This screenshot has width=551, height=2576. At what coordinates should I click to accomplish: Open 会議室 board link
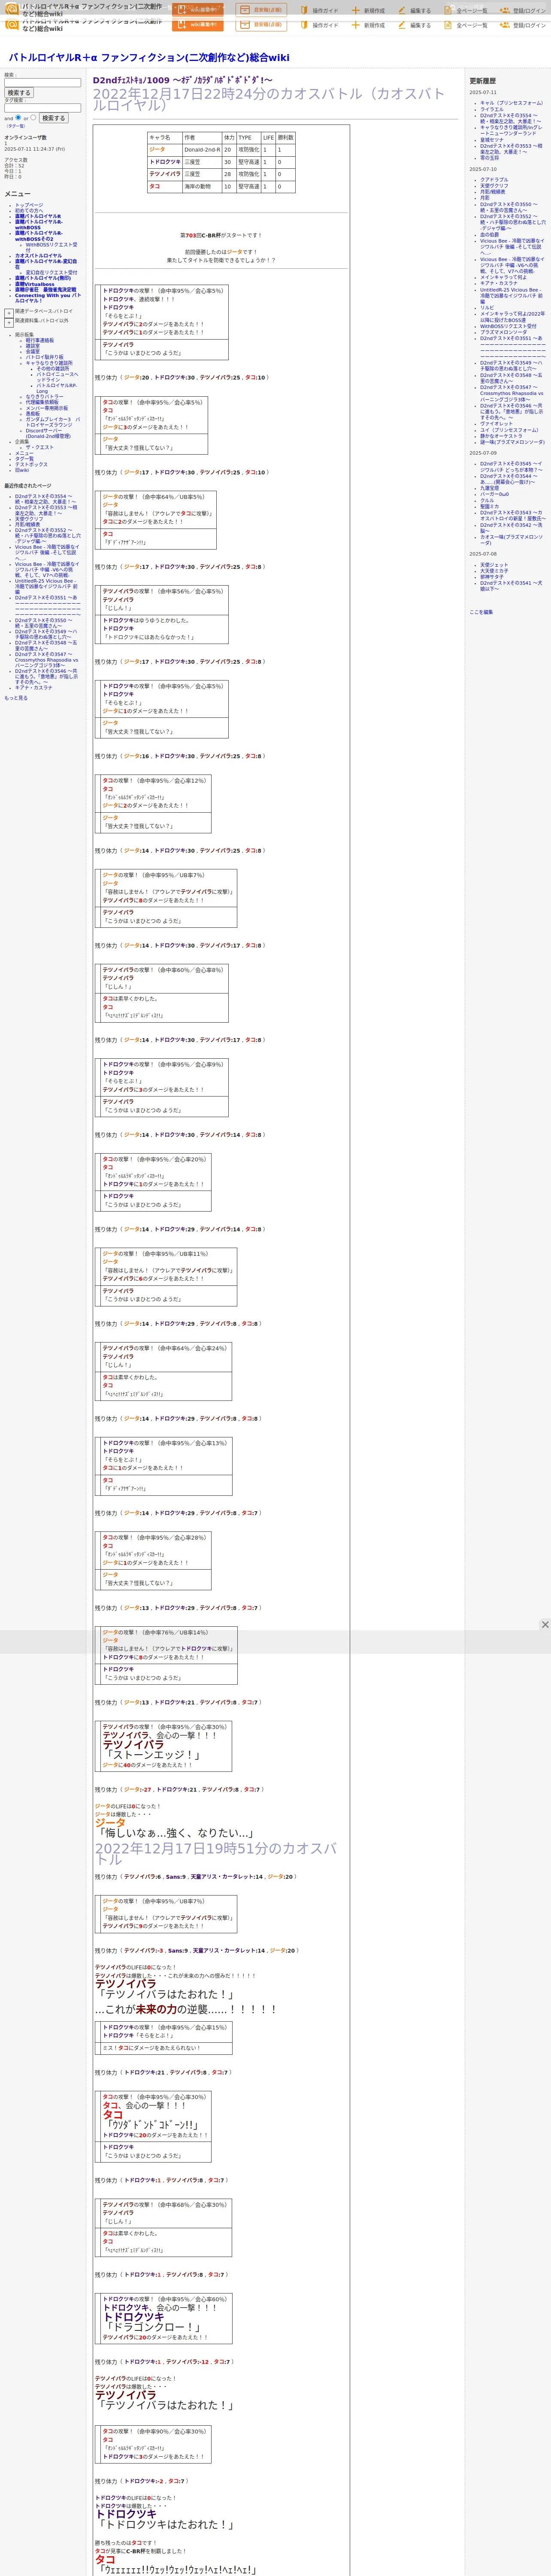pyautogui.click(x=33, y=352)
